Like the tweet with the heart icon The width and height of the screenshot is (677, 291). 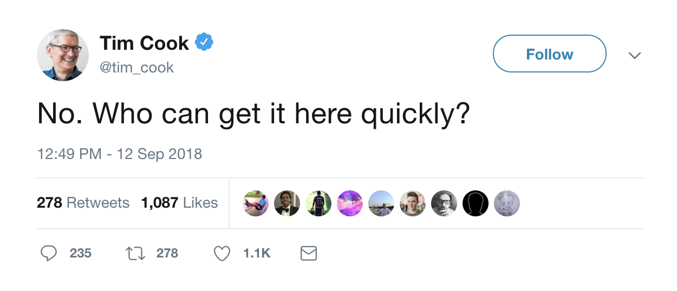click(x=222, y=253)
